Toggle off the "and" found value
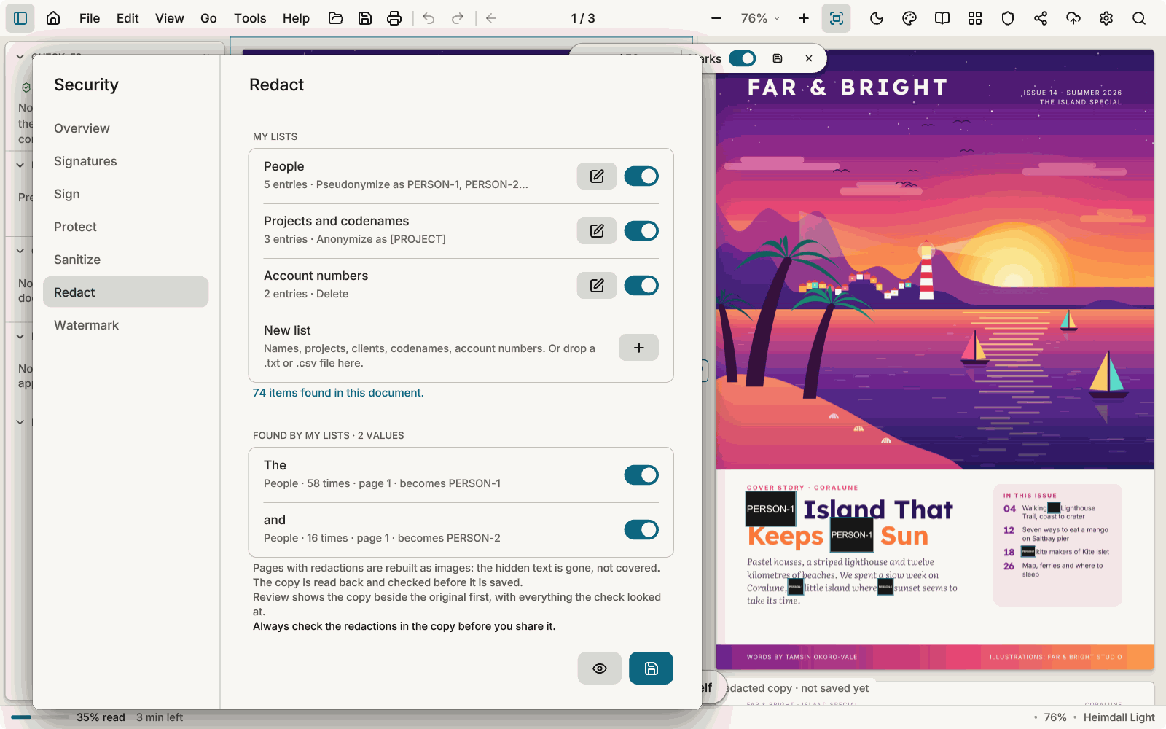The image size is (1166, 729). (641, 530)
